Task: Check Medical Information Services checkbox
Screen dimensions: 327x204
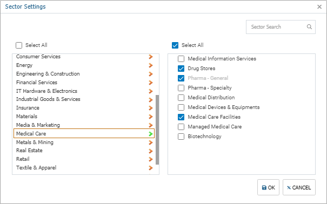Action: pos(181,59)
